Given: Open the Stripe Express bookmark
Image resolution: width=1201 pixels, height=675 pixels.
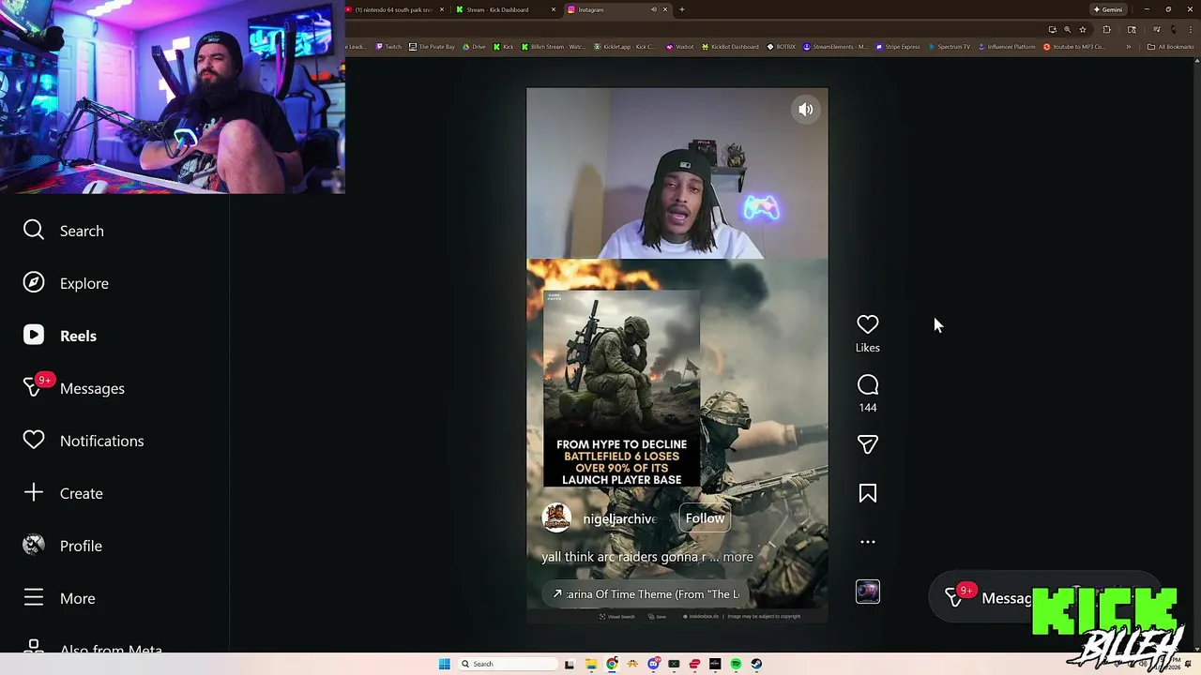Looking at the screenshot, I should pyautogui.click(x=898, y=47).
